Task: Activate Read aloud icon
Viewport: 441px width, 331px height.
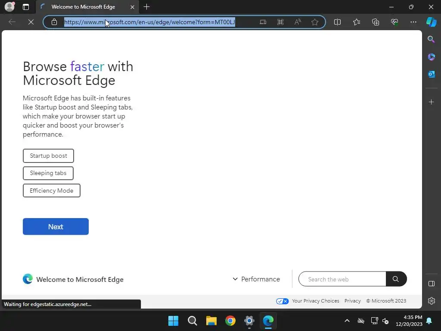Action: click(298, 22)
